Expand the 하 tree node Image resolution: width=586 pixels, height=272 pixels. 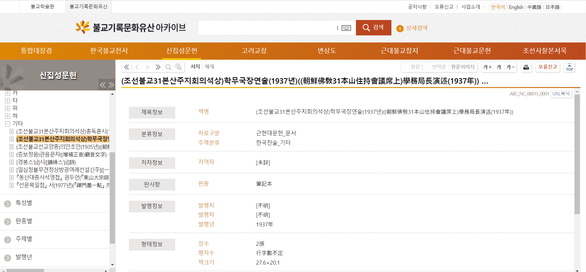click(x=8, y=116)
